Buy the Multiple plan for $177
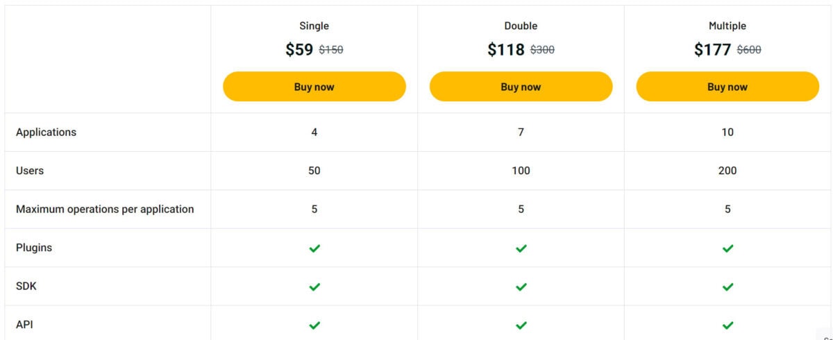 tap(727, 87)
